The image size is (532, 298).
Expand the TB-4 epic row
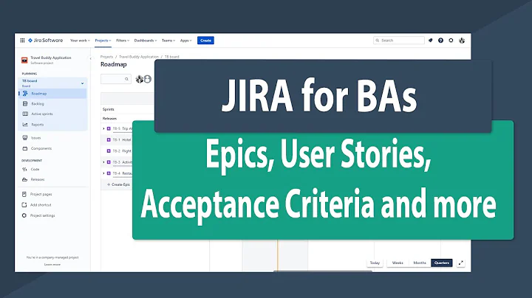click(104, 173)
